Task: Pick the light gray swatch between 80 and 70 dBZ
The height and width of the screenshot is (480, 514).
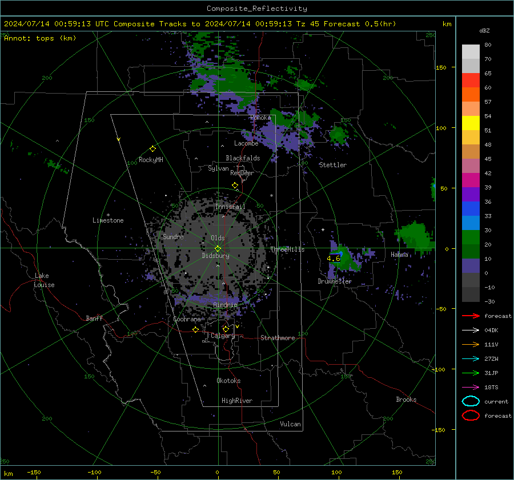Action: [471, 52]
